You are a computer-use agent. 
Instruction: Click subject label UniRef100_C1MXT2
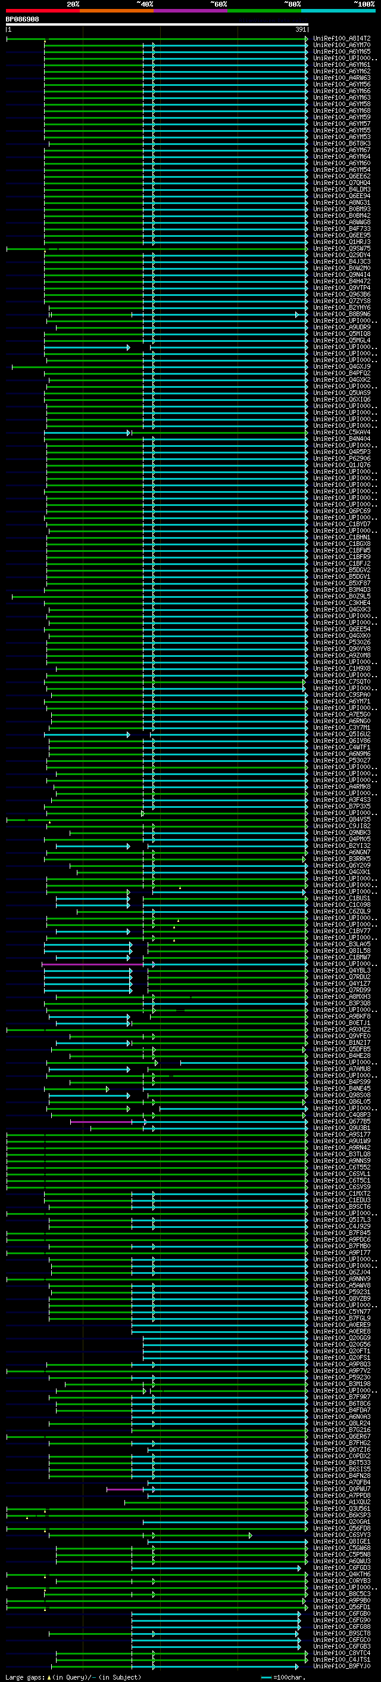click(342, 1193)
